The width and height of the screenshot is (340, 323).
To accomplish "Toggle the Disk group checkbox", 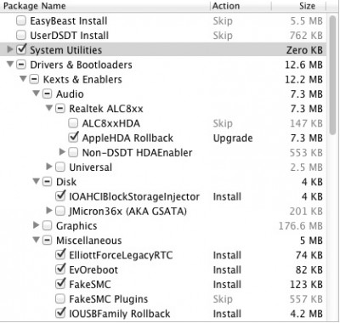I will [x=47, y=182].
